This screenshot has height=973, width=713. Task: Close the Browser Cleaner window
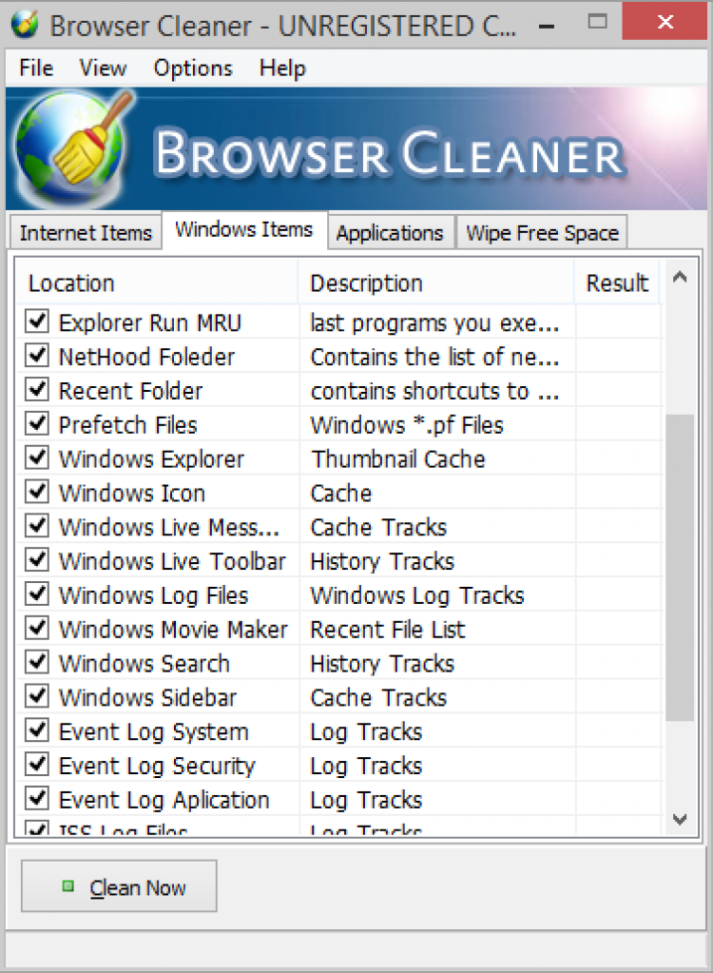pyautogui.click(x=665, y=22)
